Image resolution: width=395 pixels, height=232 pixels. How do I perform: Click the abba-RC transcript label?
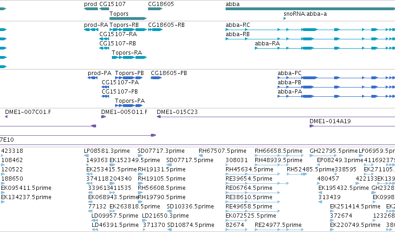238,25
